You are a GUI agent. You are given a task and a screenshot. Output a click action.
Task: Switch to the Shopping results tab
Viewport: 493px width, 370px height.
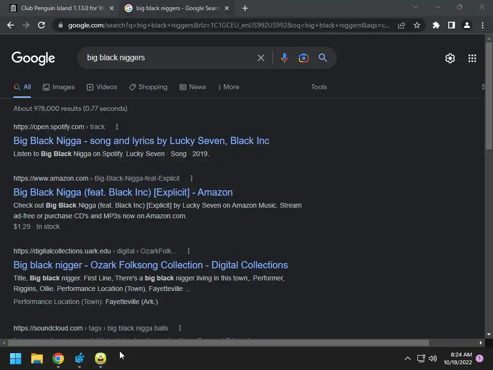tap(148, 87)
